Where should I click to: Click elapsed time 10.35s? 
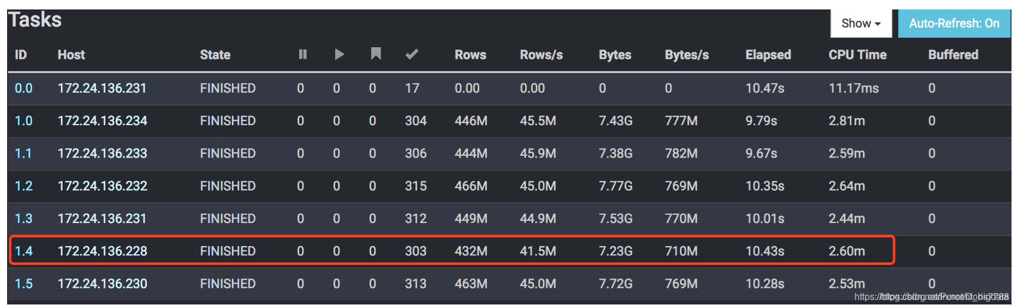tap(765, 186)
